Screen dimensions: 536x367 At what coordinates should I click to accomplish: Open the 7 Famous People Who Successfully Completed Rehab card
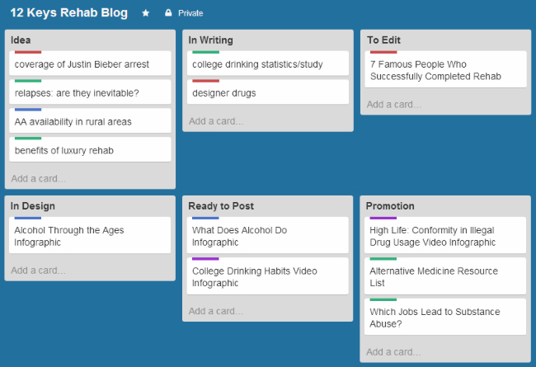click(x=446, y=69)
